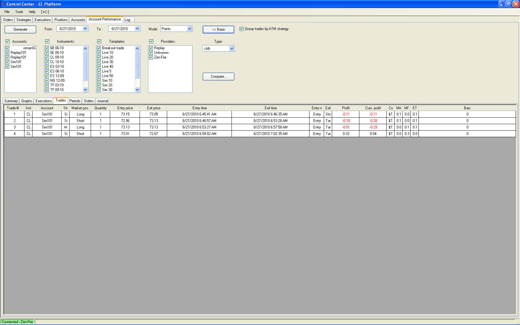
Task: Sort by Profit column header
Action: tap(346, 108)
